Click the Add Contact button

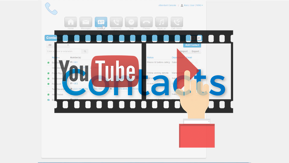tap(192, 45)
